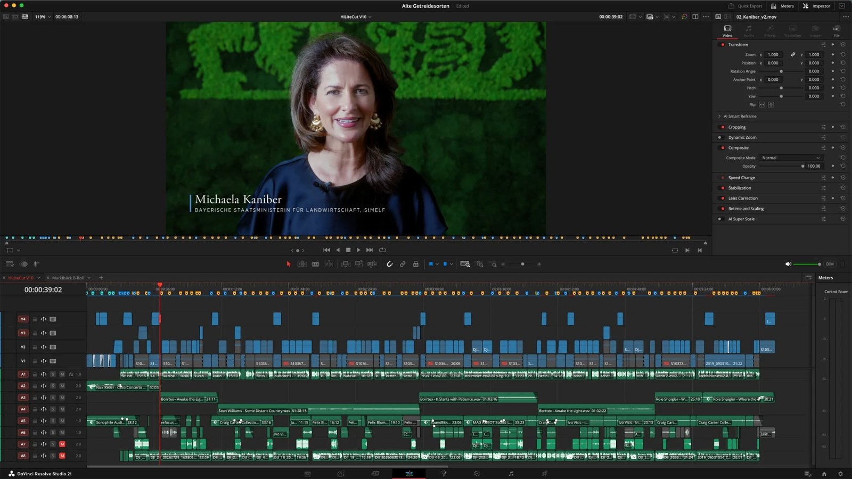The width and height of the screenshot is (852, 479).
Task: Stop playback
Action: coord(348,250)
